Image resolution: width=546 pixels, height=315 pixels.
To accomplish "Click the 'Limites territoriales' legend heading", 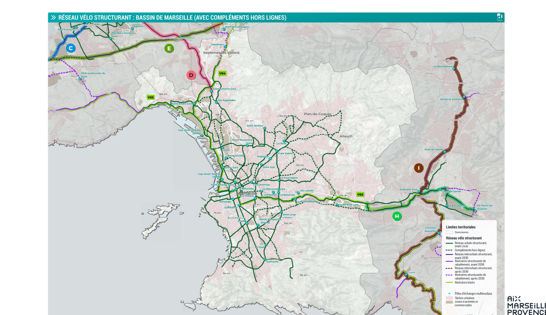I will click(461, 227).
